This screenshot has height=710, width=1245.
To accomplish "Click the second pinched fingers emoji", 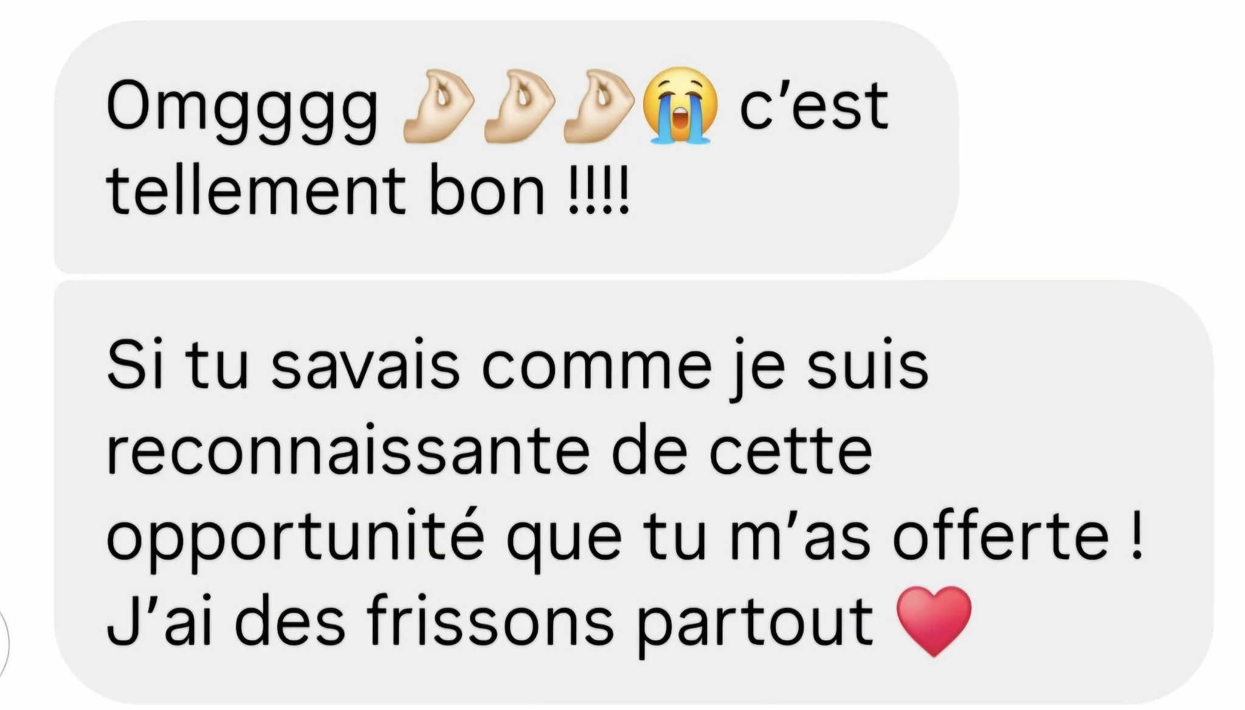I will click(519, 106).
